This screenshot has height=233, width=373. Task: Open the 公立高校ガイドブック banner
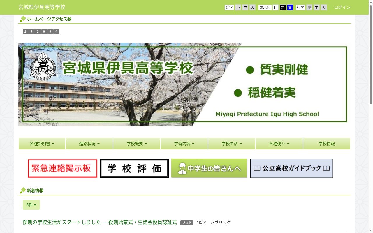pyautogui.click(x=292, y=168)
